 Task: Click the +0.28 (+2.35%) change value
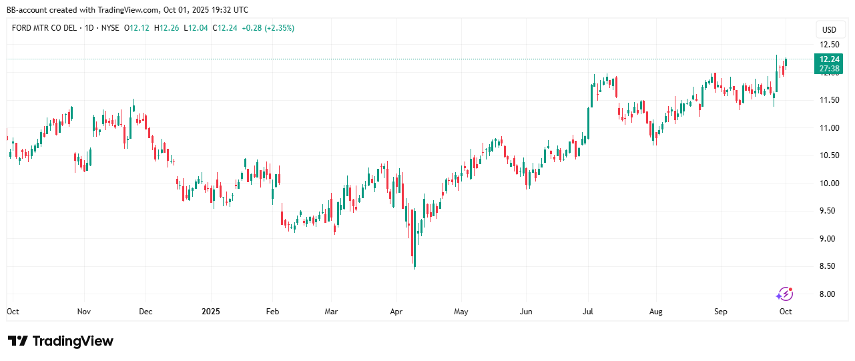[x=268, y=28]
